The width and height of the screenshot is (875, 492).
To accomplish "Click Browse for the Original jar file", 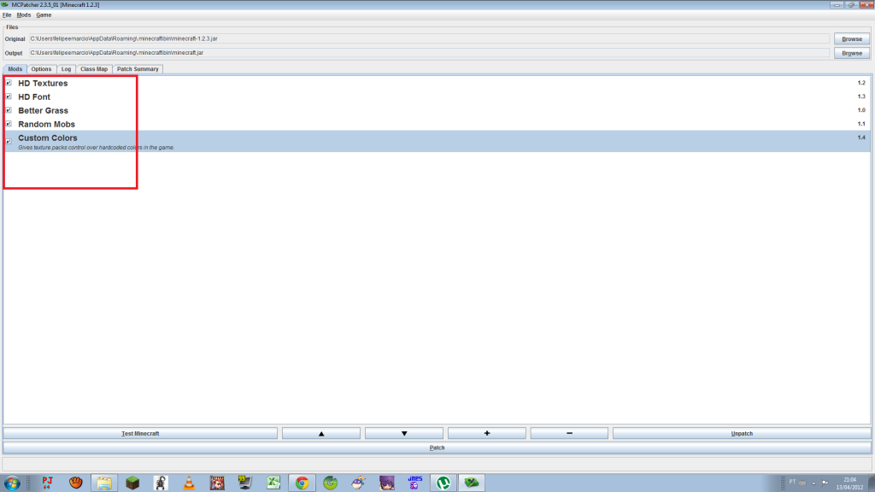I will tap(851, 38).
